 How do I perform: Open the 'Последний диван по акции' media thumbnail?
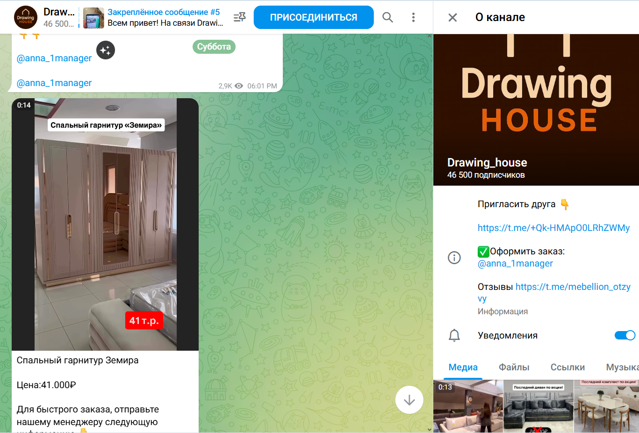[538, 406]
